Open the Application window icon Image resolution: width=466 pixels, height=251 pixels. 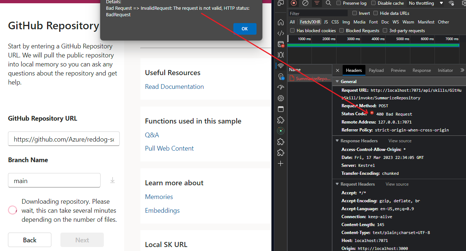coord(281,109)
